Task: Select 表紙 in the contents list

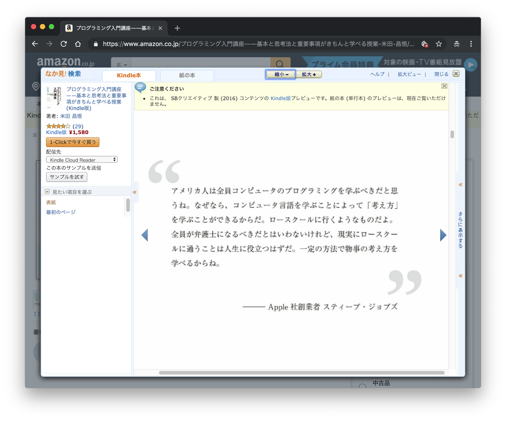Action: tap(51, 203)
